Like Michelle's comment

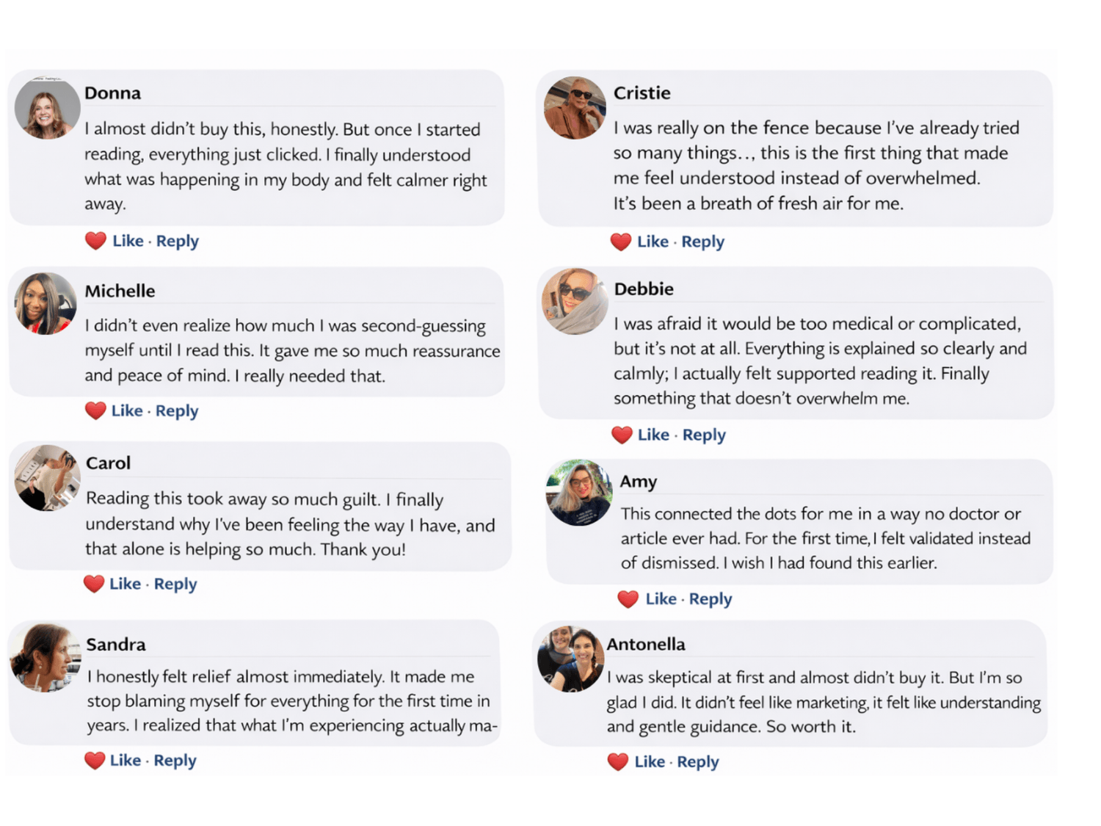[x=127, y=410]
